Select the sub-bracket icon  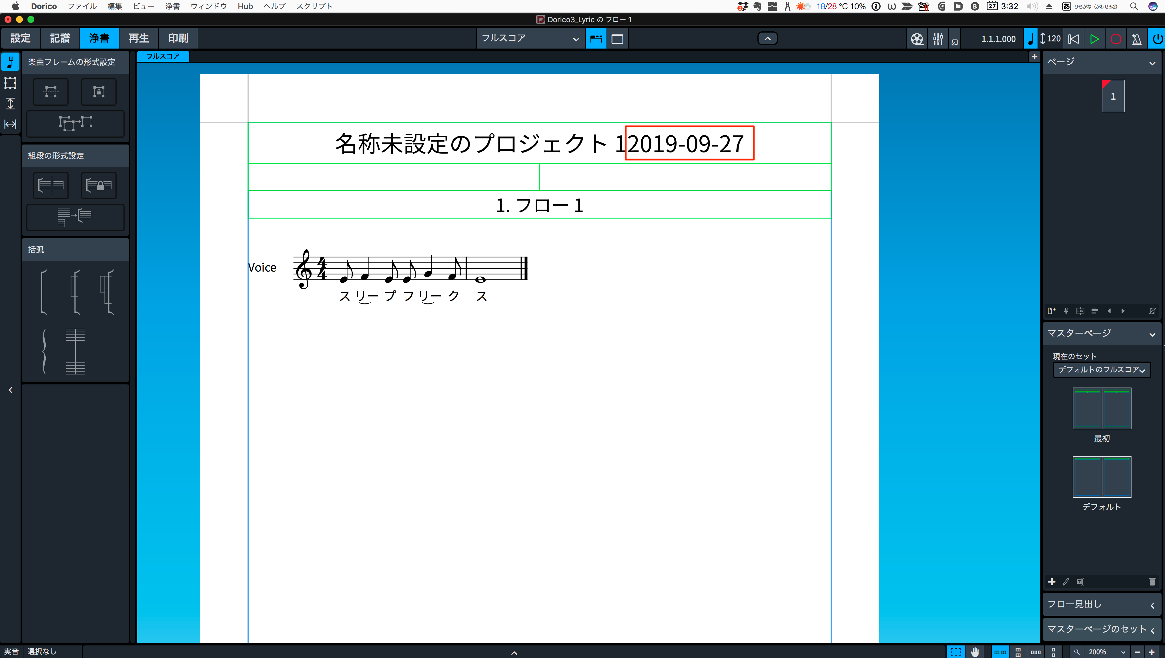(x=75, y=292)
